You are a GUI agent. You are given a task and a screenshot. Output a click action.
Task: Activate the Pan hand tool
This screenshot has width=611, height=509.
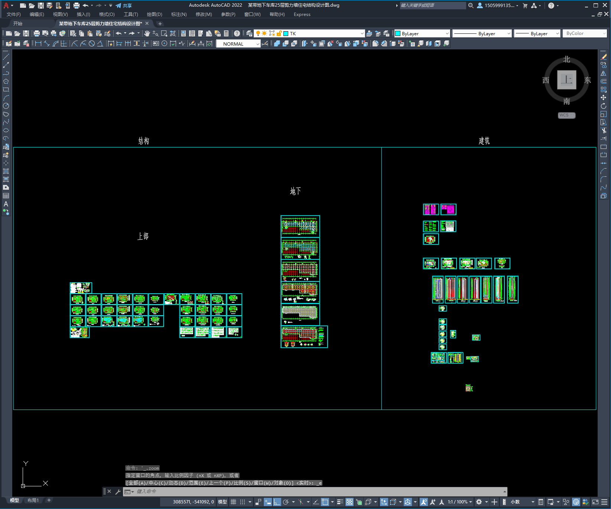[x=147, y=33]
